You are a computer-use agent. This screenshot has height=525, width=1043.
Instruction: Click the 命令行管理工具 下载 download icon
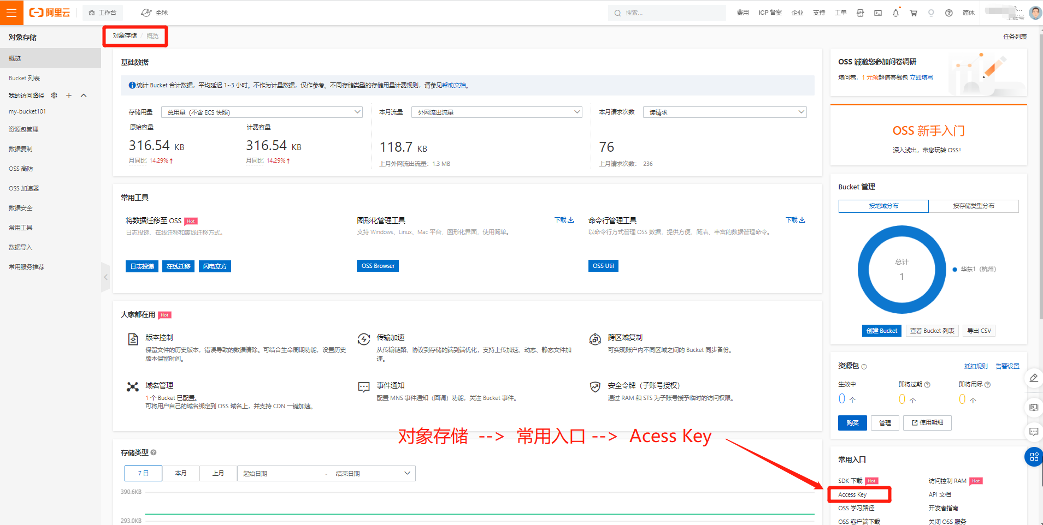click(802, 220)
